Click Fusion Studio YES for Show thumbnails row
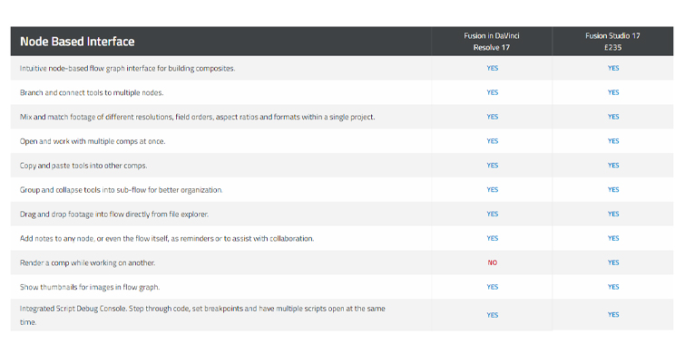The width and height of the screenshot is (685, 362). tap(613, 287)
